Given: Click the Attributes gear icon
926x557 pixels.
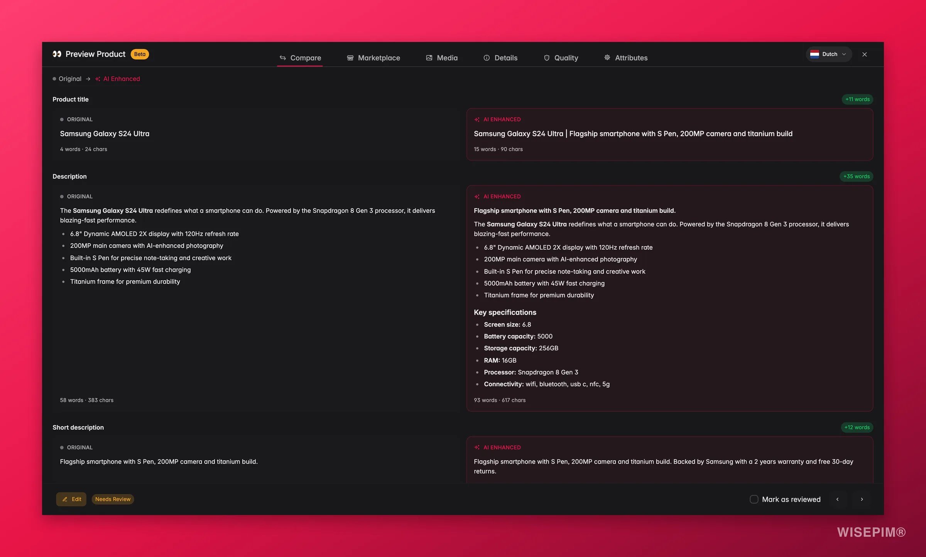Looking at the screenshot, I should (x=607, y=57).
